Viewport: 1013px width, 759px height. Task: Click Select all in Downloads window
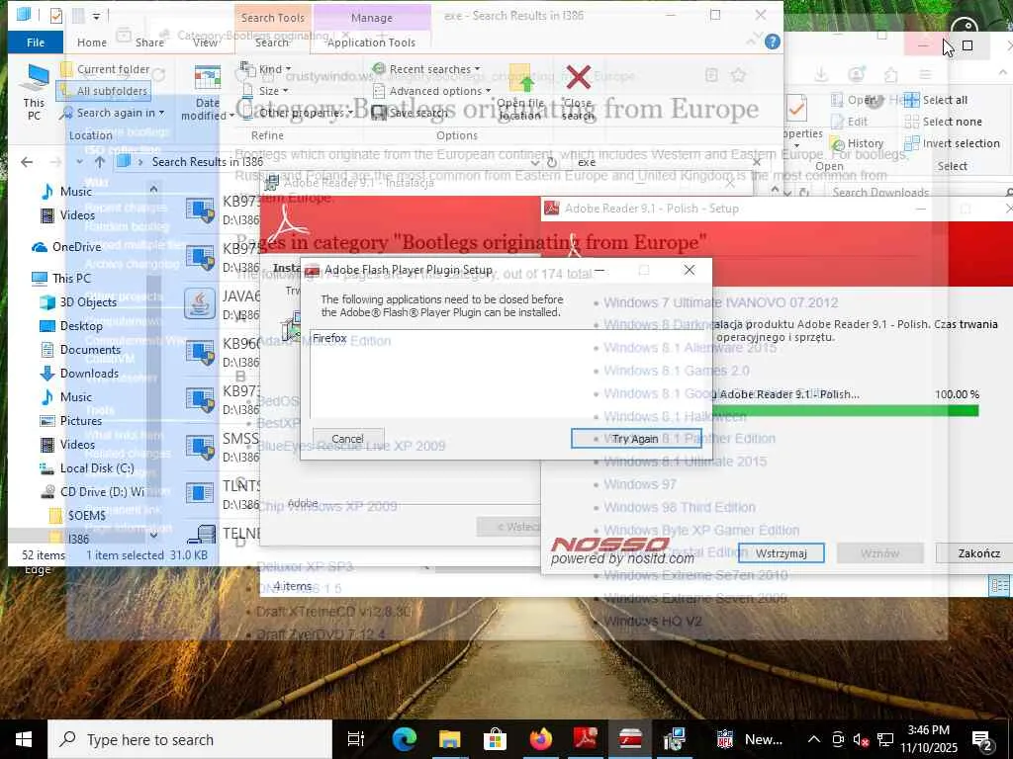click(x=936, y=100)
